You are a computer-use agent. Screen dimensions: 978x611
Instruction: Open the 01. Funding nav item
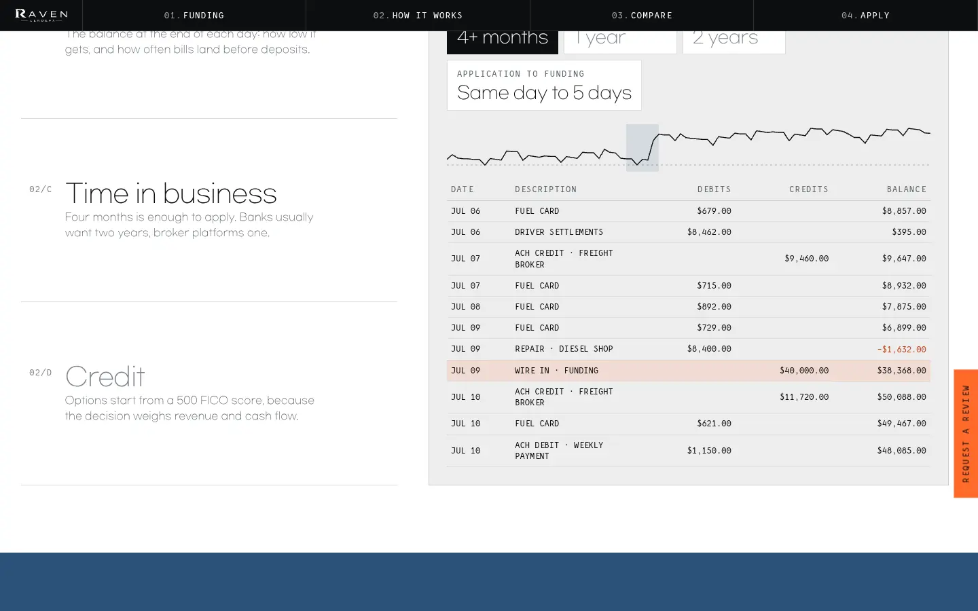coord(194,15)
